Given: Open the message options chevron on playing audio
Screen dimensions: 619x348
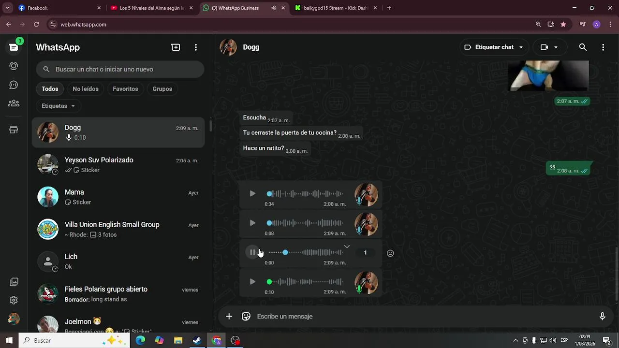Looking at the screenshot, I should (347, 247).
